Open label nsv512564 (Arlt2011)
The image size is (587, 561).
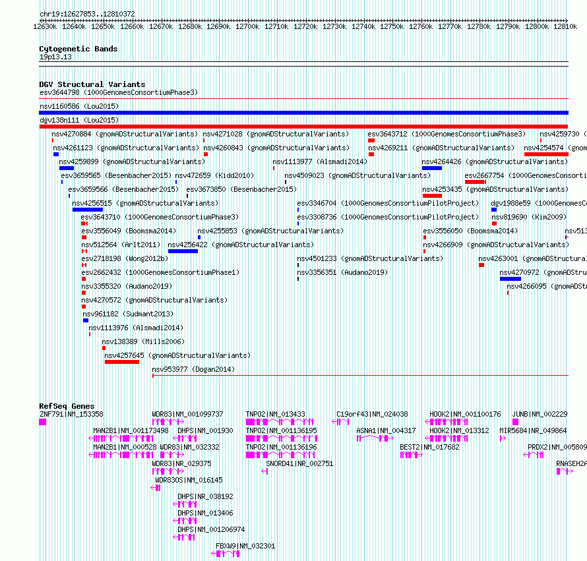tap(121, 245)
